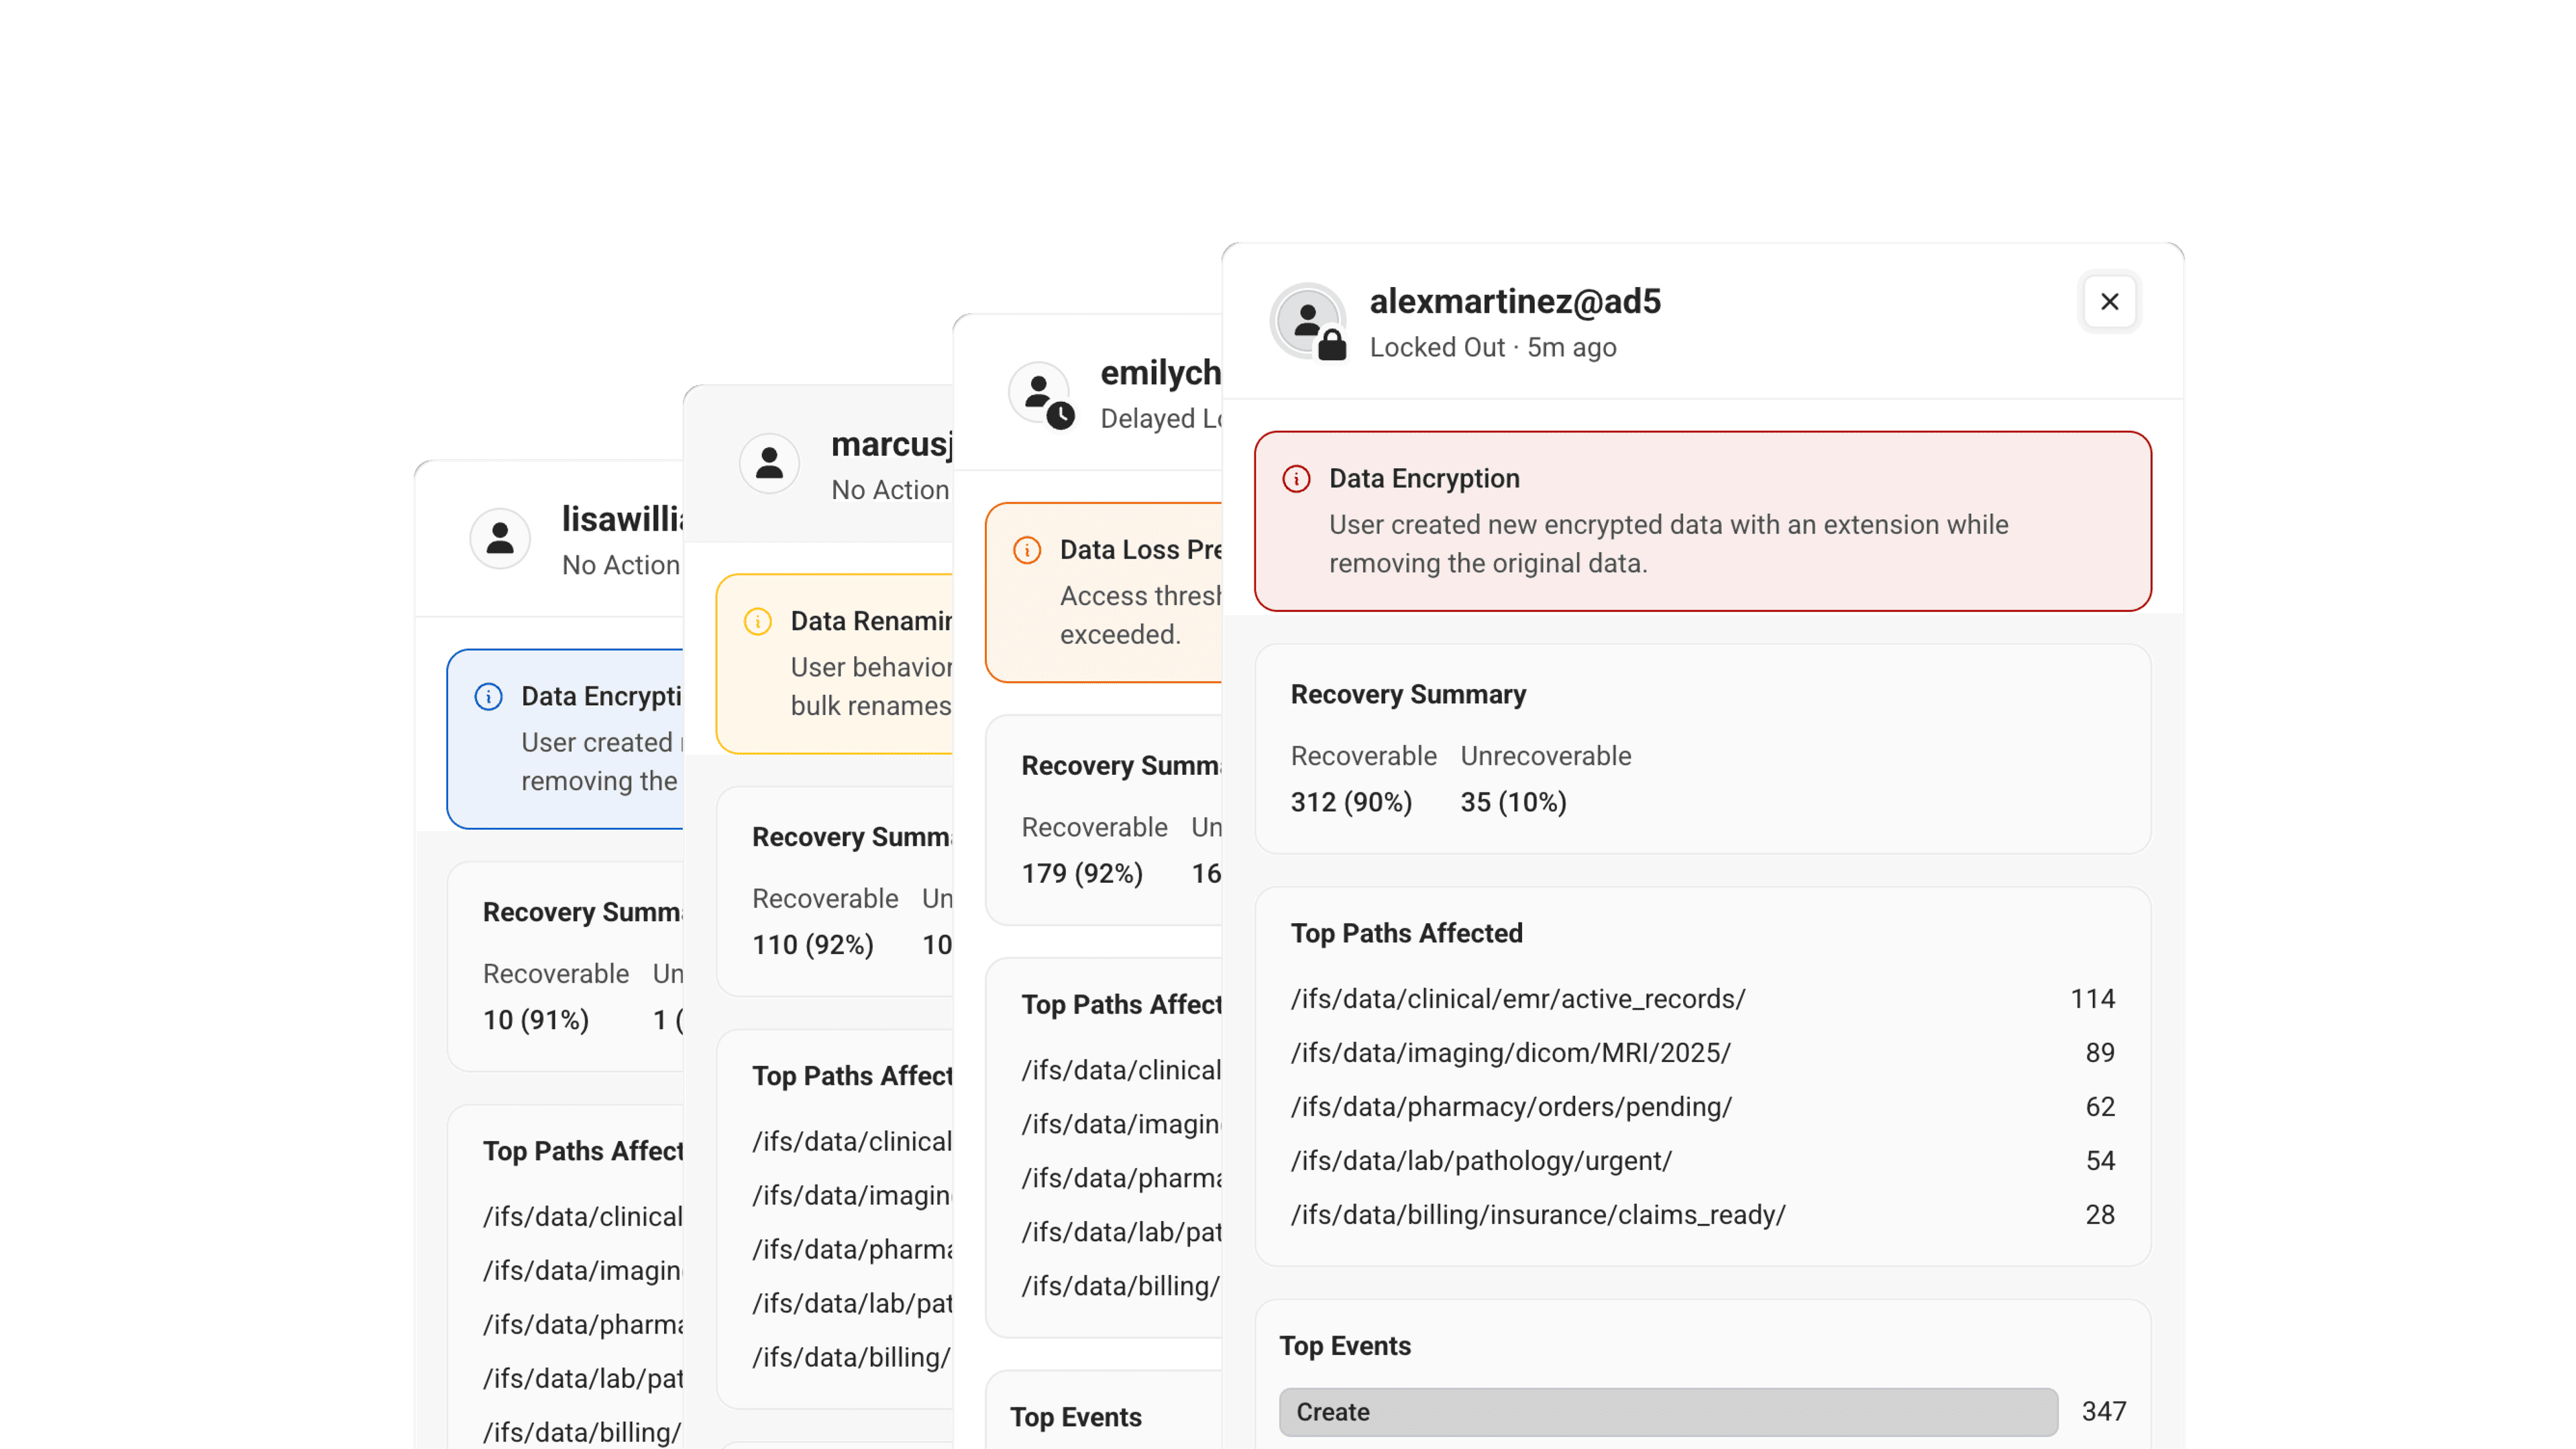
Task: Select path /ifs/data/imaging/dicom/MRI/2025/
Action: [x=1510, y=1052]
